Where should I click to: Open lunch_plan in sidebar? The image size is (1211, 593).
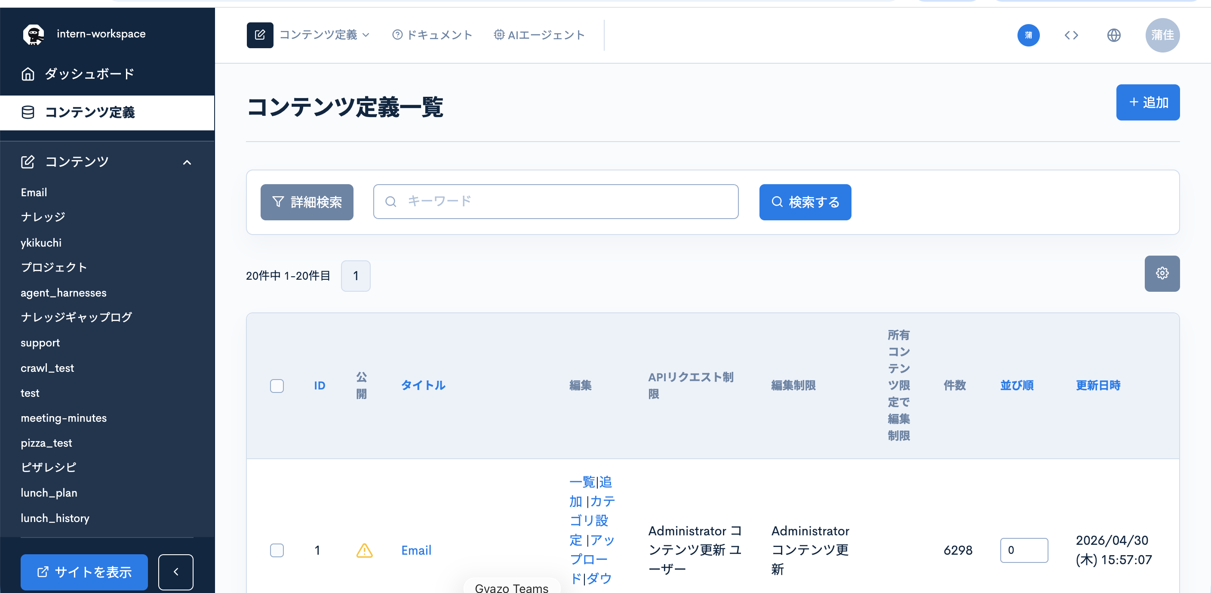coord(49,492)
